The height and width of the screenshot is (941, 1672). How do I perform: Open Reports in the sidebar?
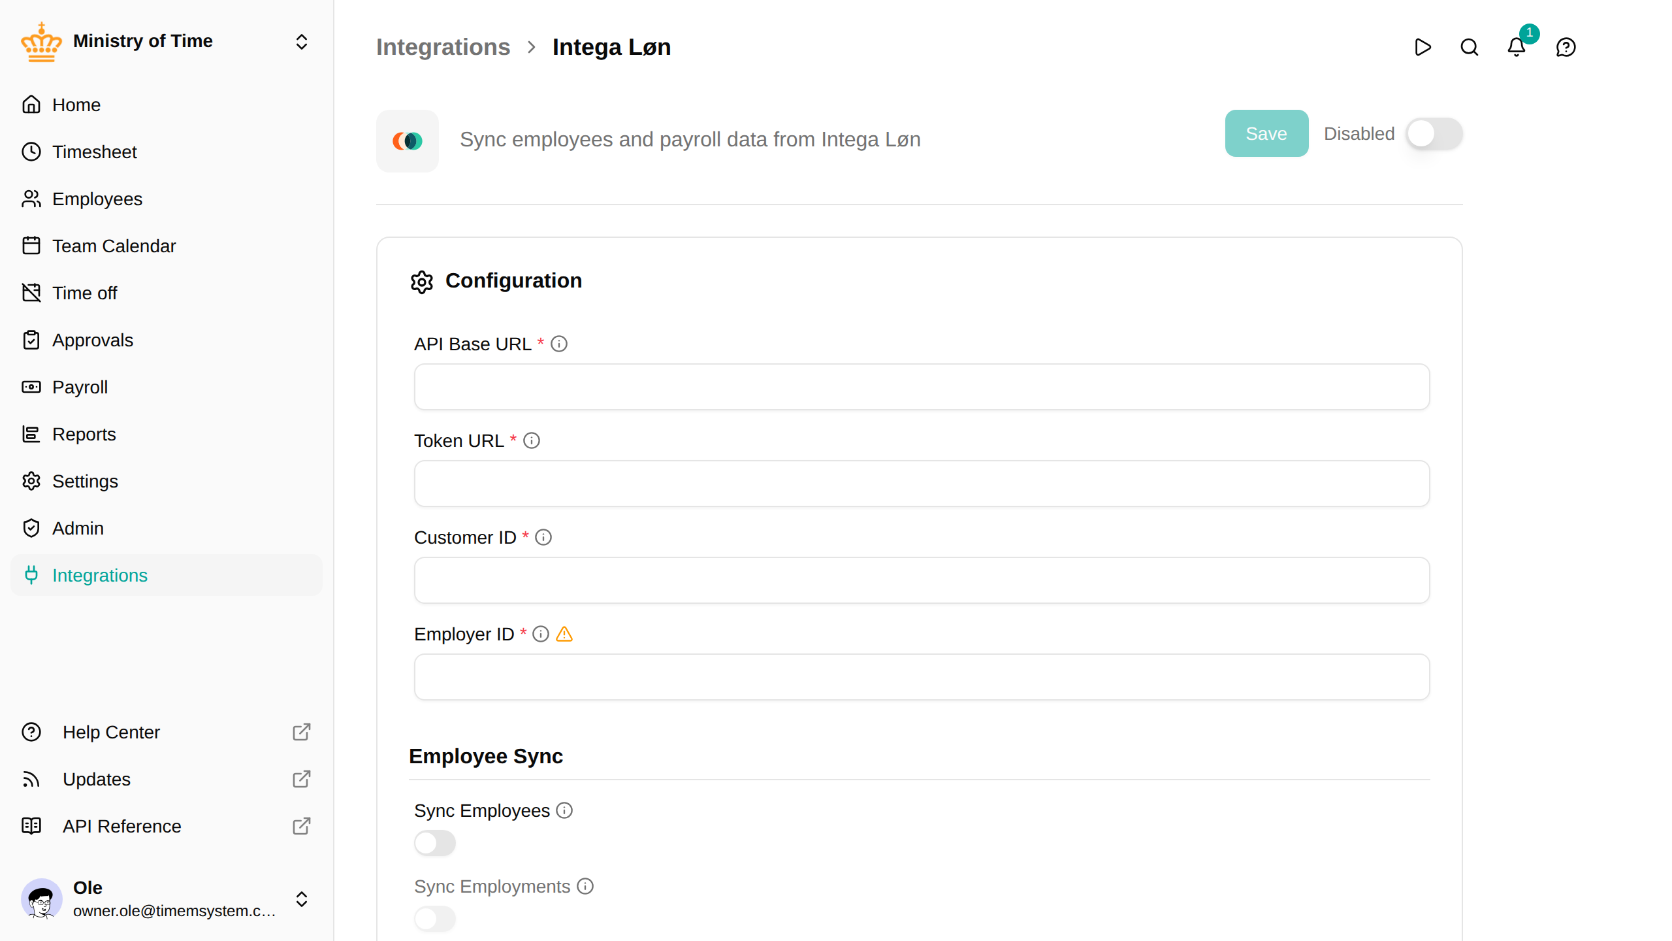[x=167, y=434]
